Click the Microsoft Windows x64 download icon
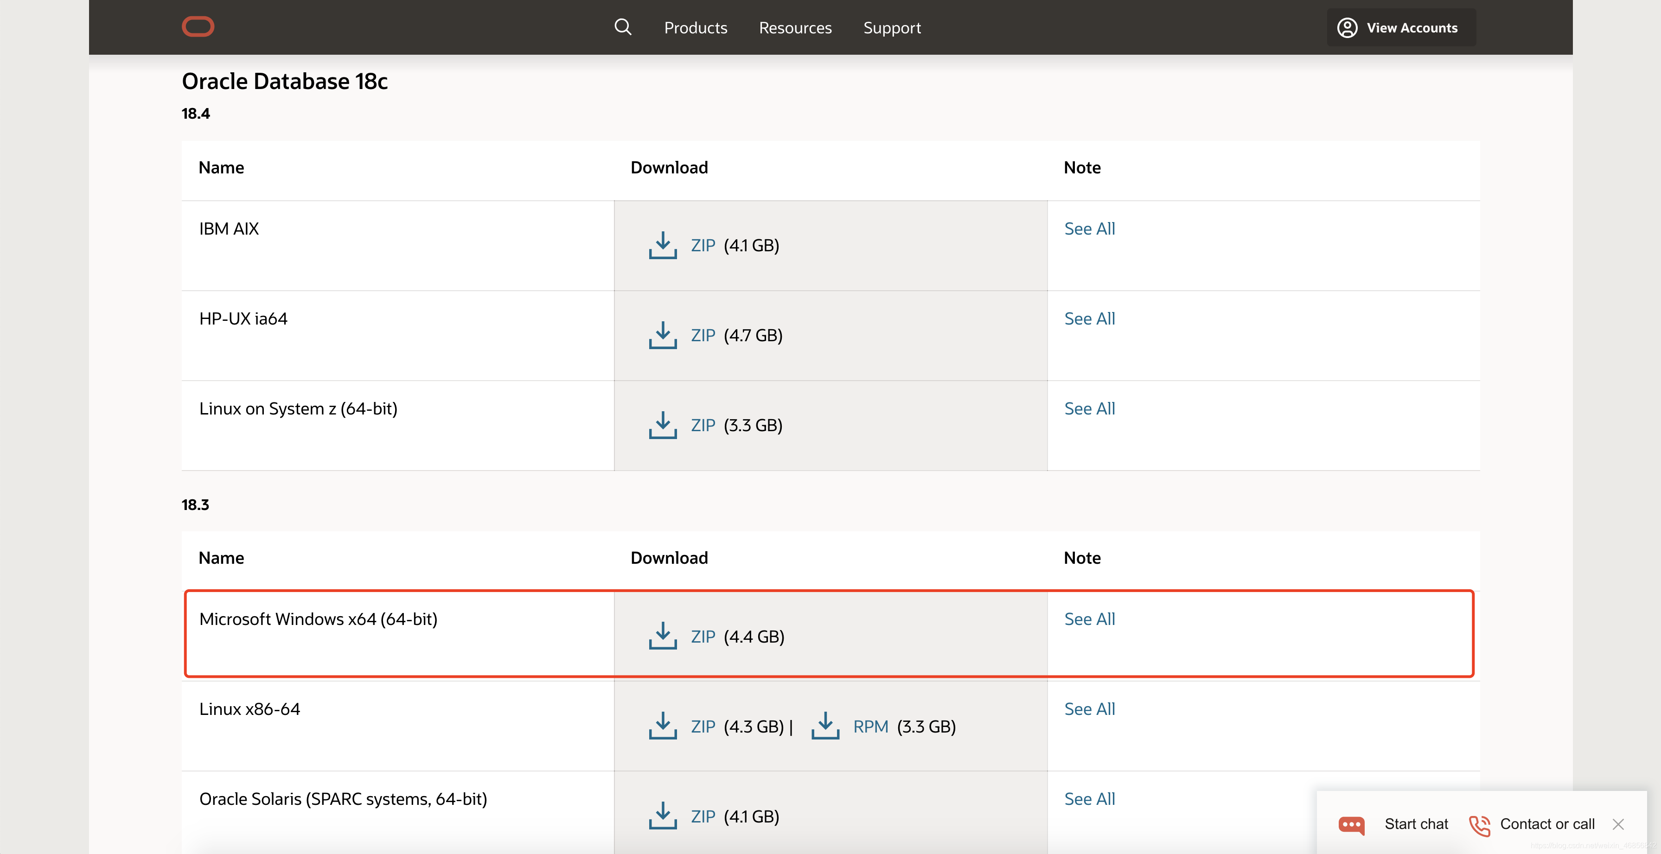Screen dimensions: 1661x854 point(662,636)
